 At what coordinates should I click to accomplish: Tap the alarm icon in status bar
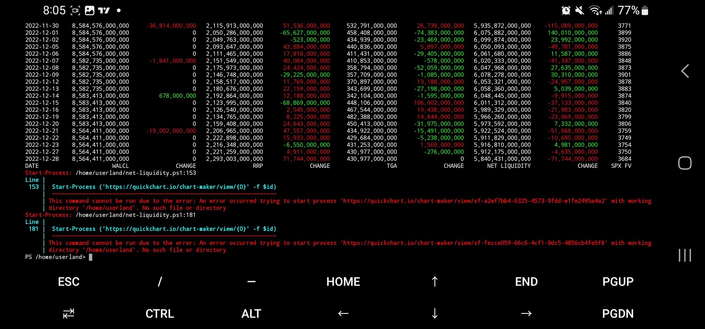(566, 11)
